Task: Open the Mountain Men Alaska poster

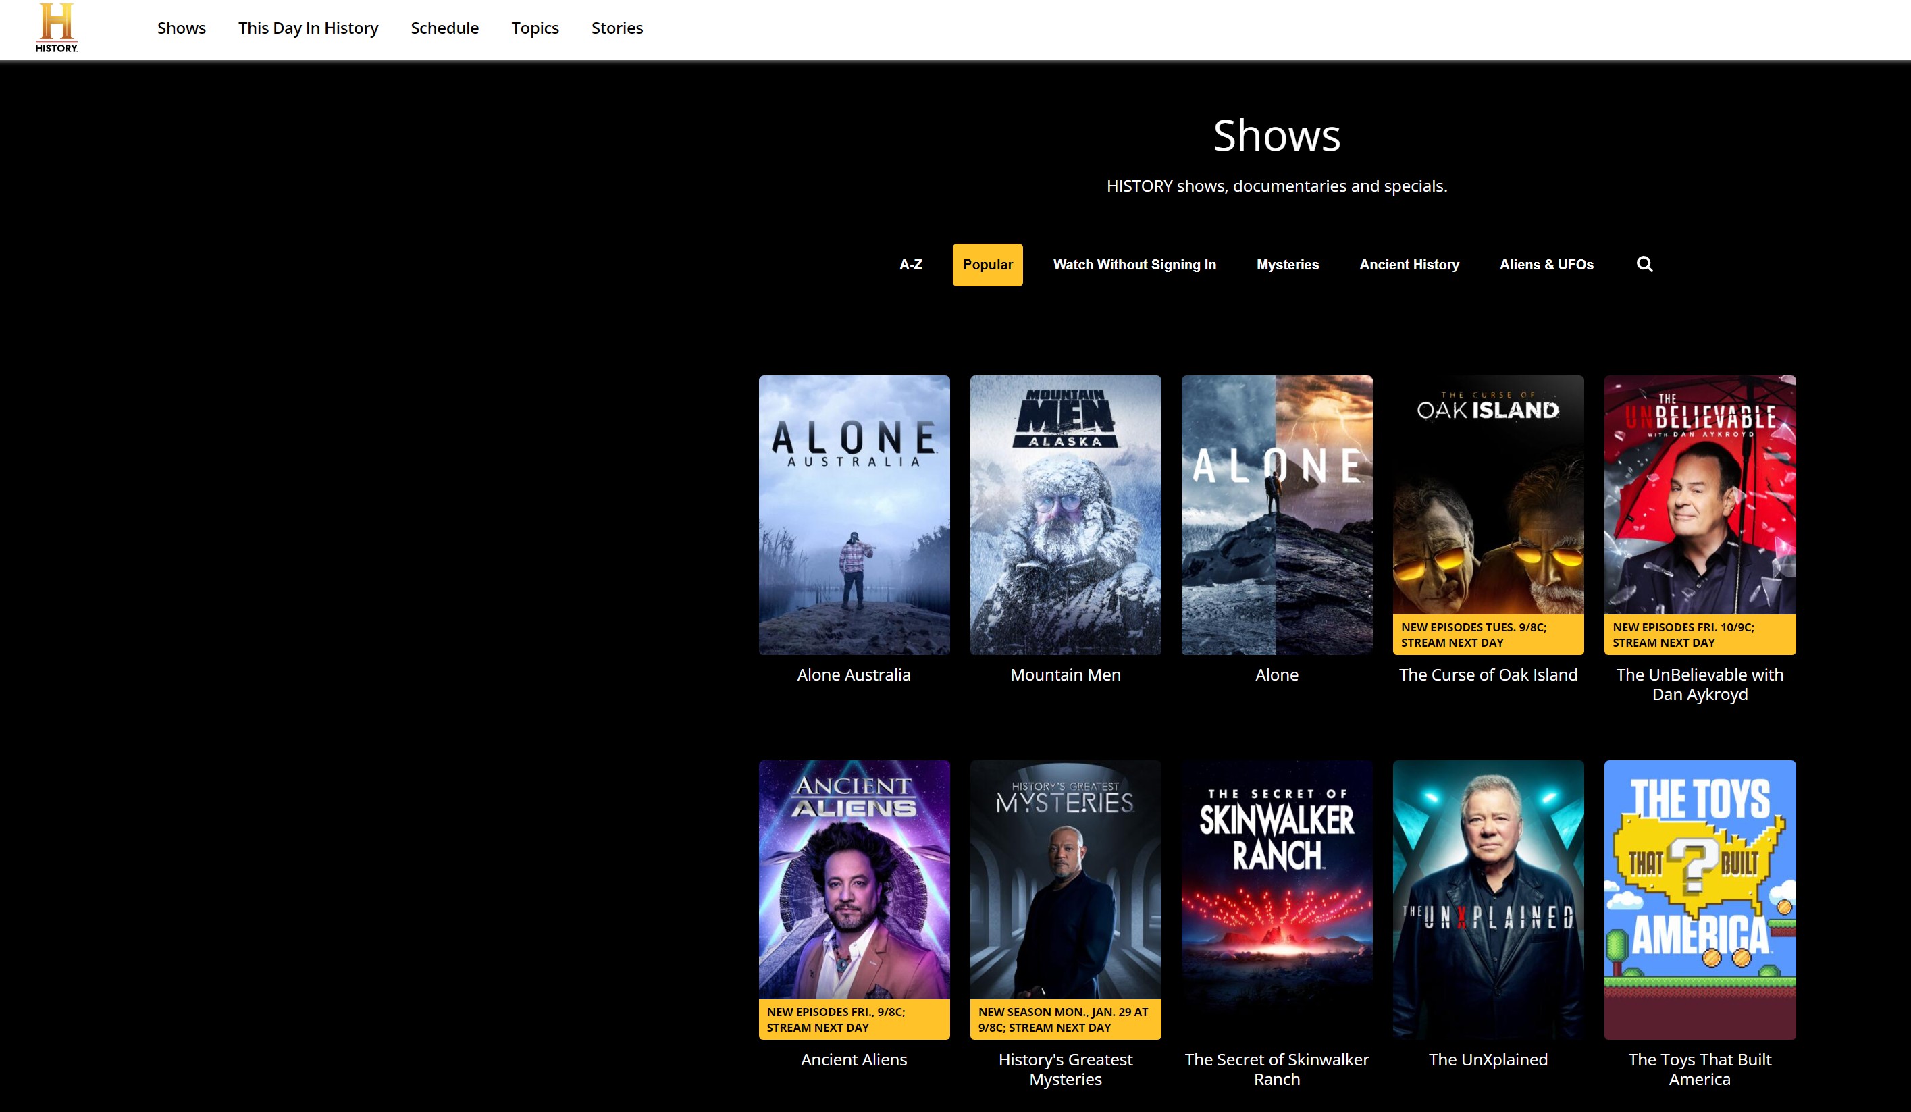Action: [x=1066, y=514]
